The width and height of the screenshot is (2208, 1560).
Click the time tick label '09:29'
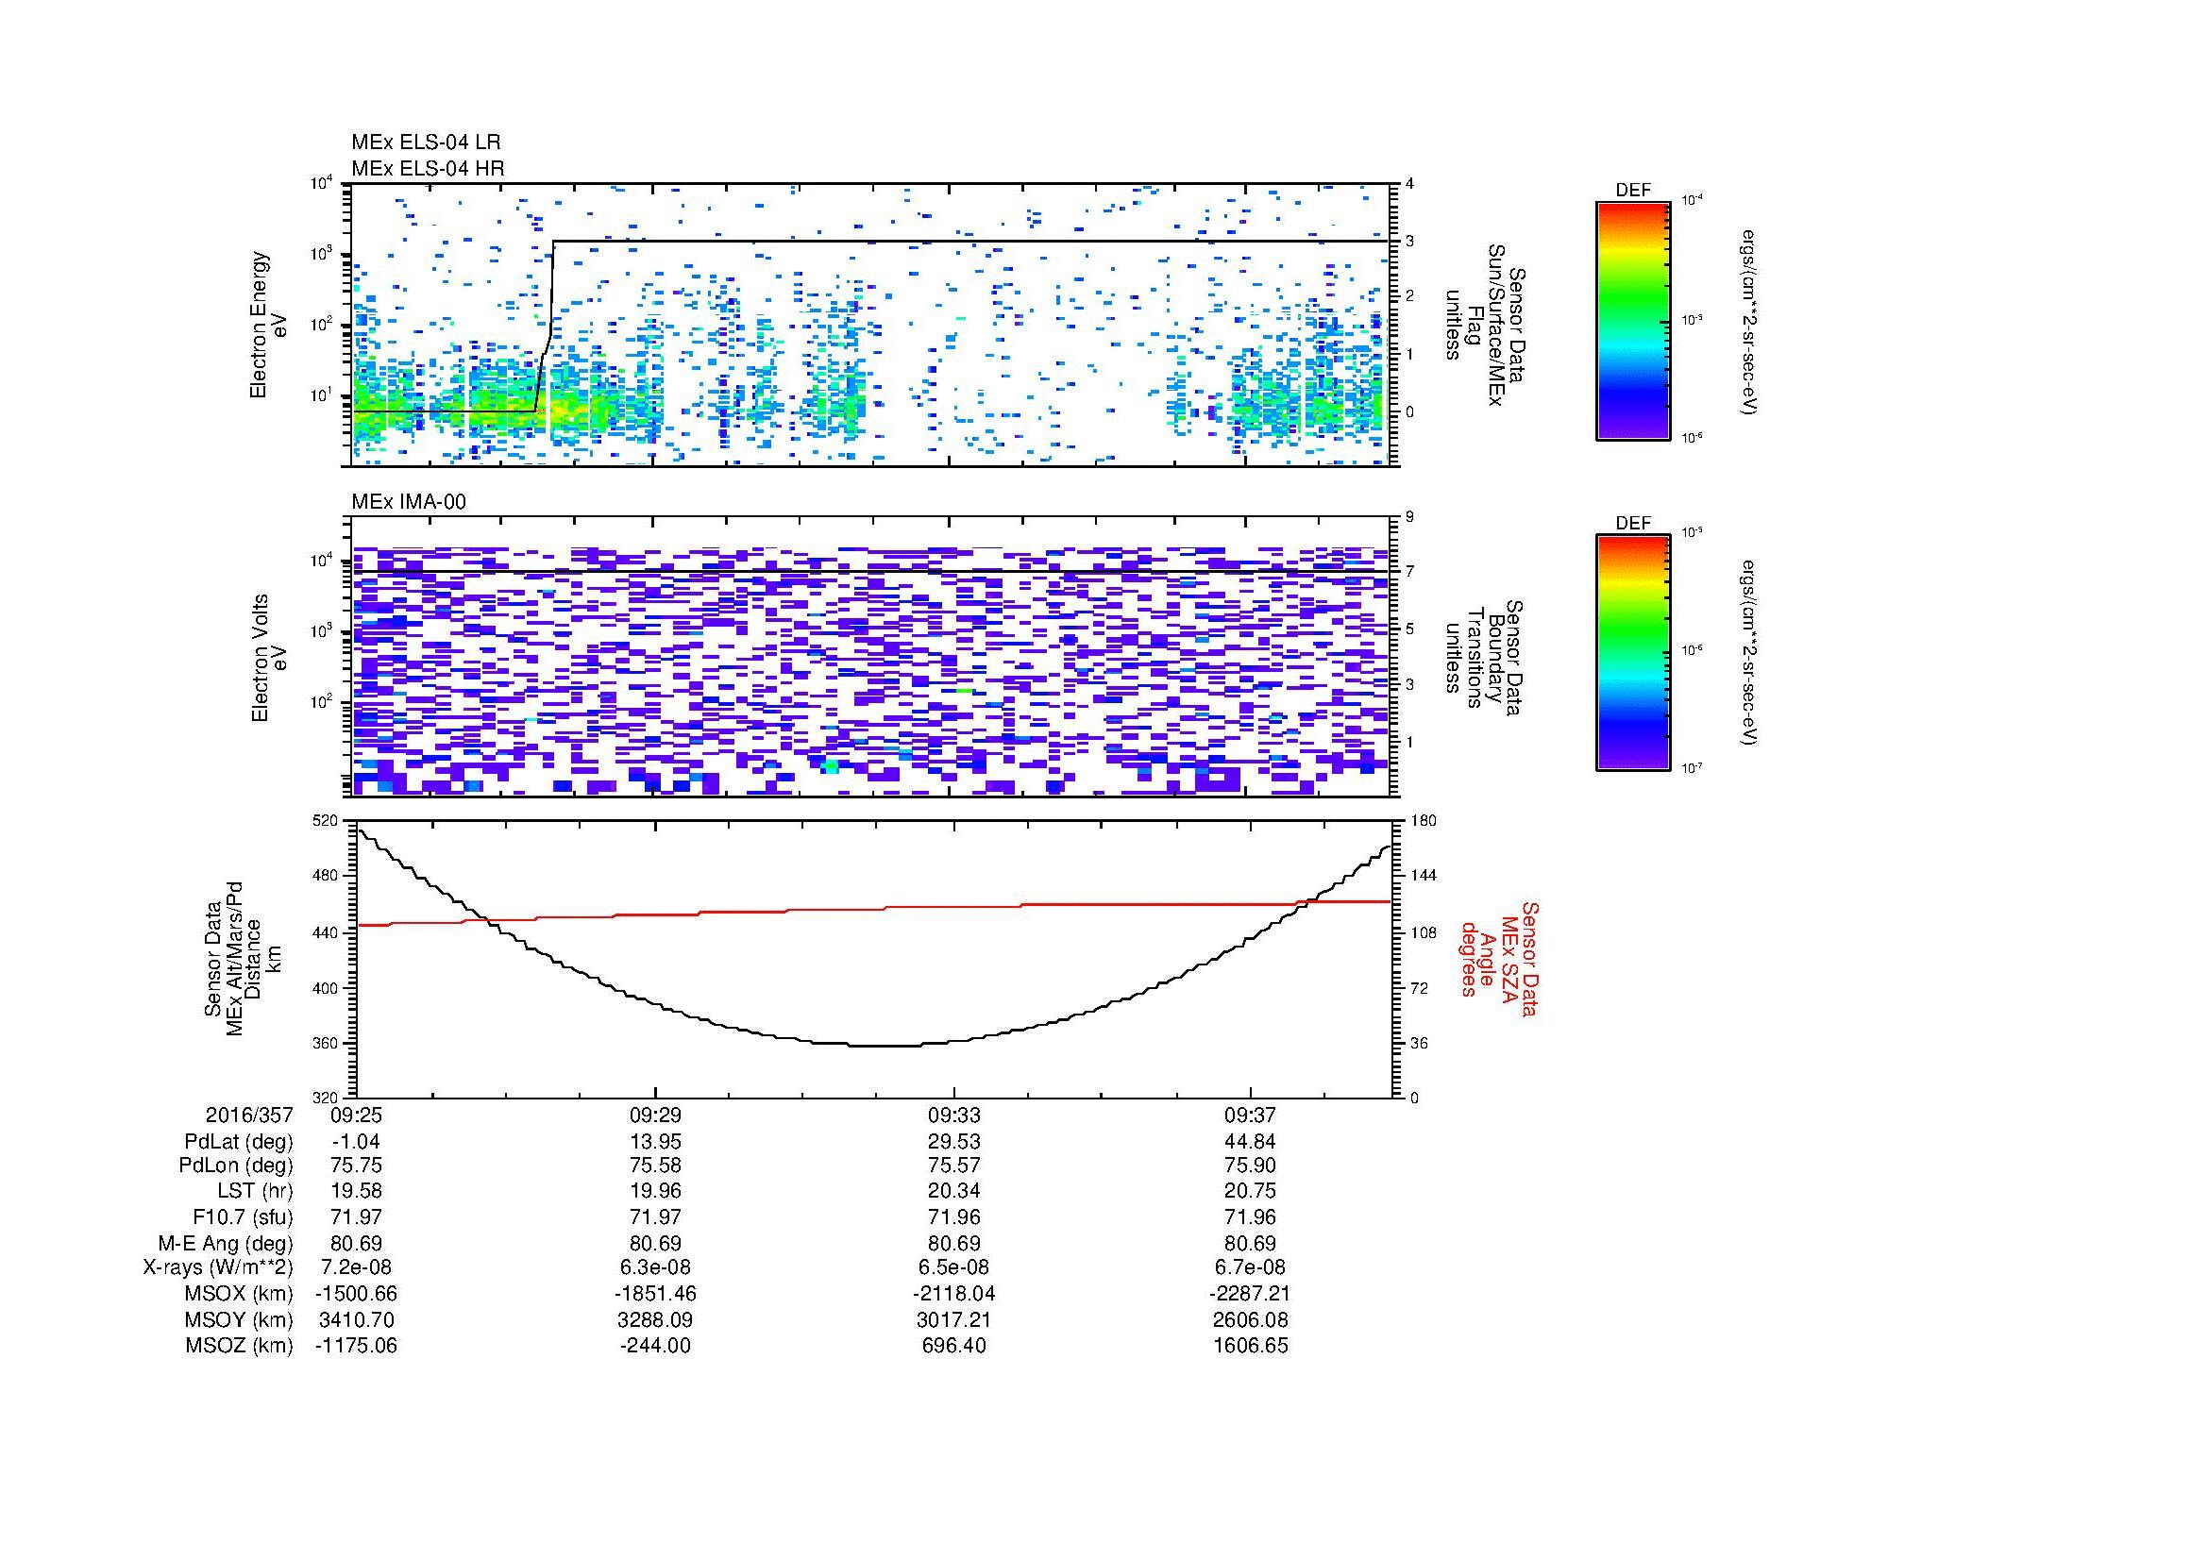(x=655, y=1115)
